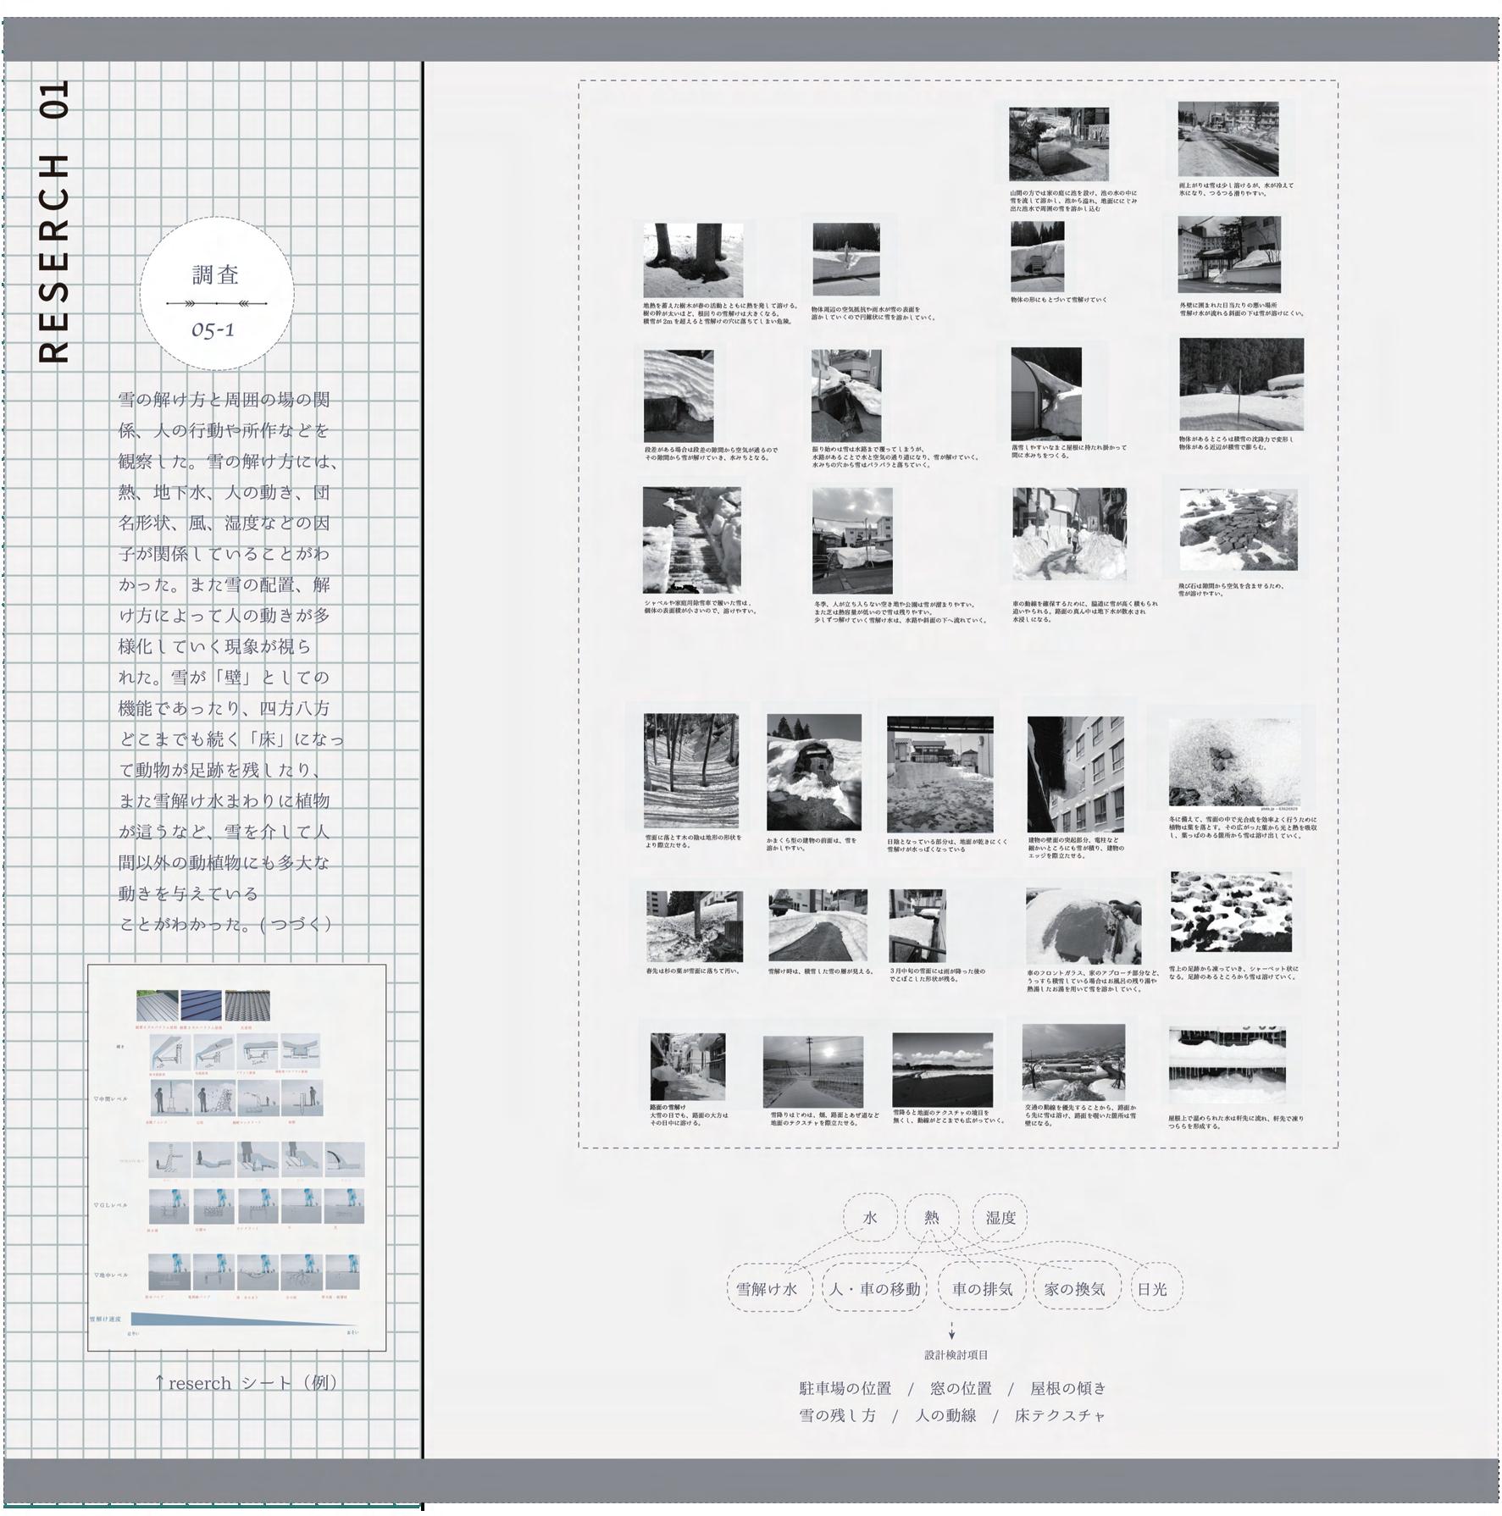Click the 調査 circle heading
This screenshot has width=1502, height=1516.
[x=216, y=274]
